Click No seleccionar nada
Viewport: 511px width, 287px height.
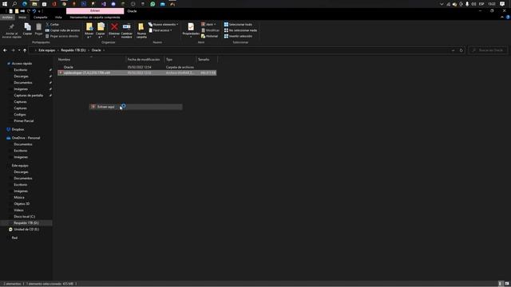(x=240, y=30)
